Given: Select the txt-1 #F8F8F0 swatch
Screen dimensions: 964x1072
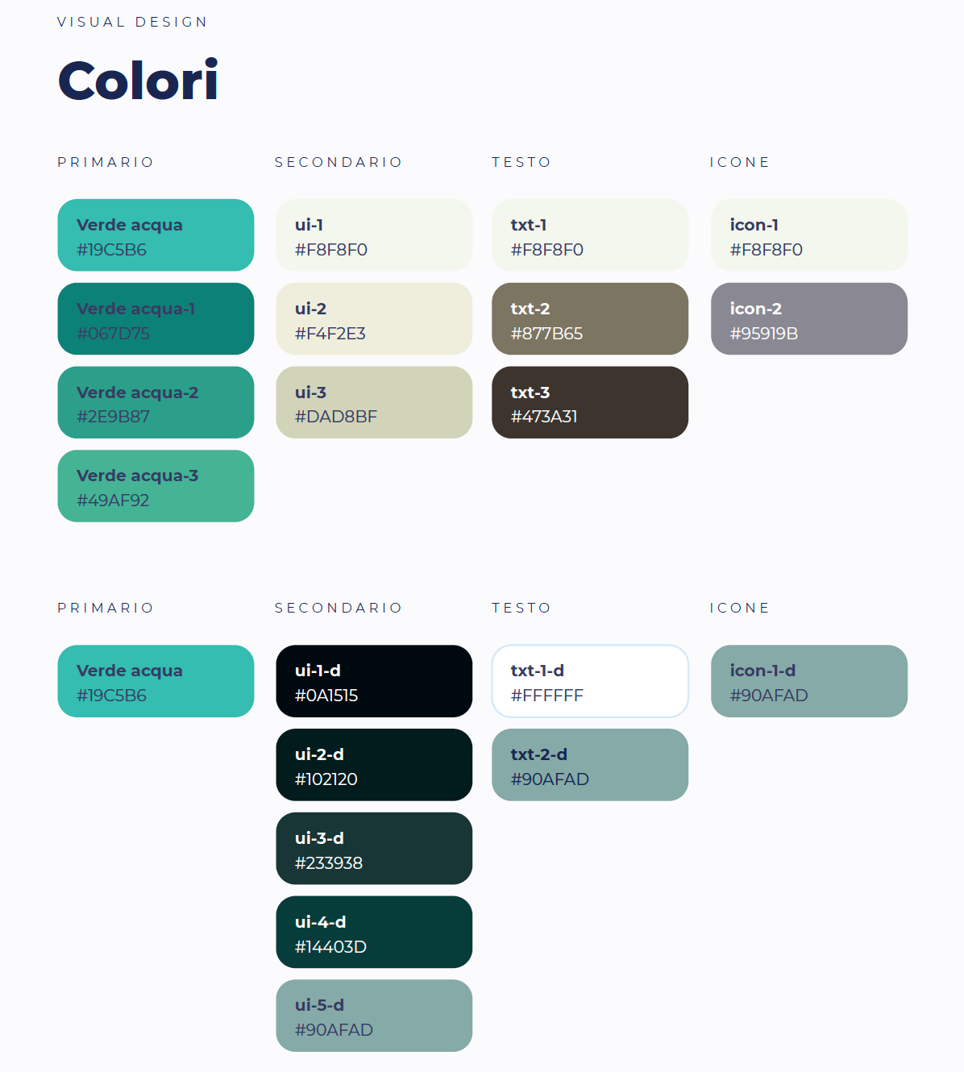Looking at the screenshot, I should click(590, 235).
